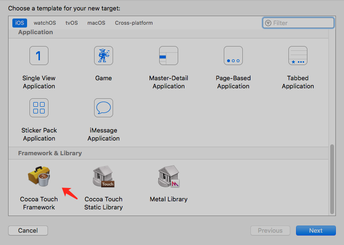Click the 'Page-Based Application' label
The image size is (344, 245).
[233, 82]
